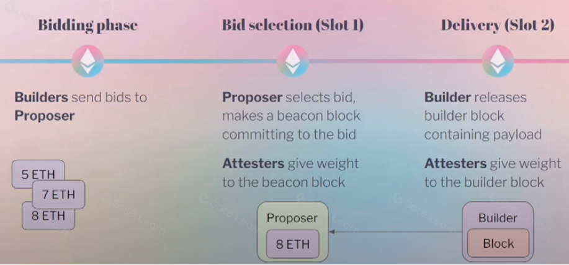Click the Builder box label

pos(498,218)
